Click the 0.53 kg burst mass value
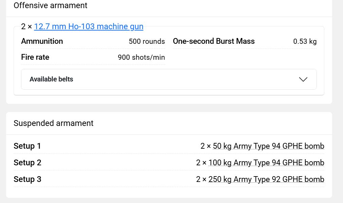This screenshot has width=343, height=203. coord(305,41)
